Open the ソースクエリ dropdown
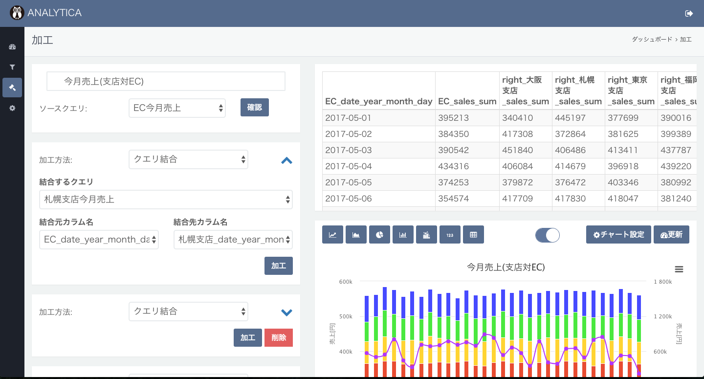Image resolution: width=704 pixels, height=379 pixels. click(x=177, y=108)
